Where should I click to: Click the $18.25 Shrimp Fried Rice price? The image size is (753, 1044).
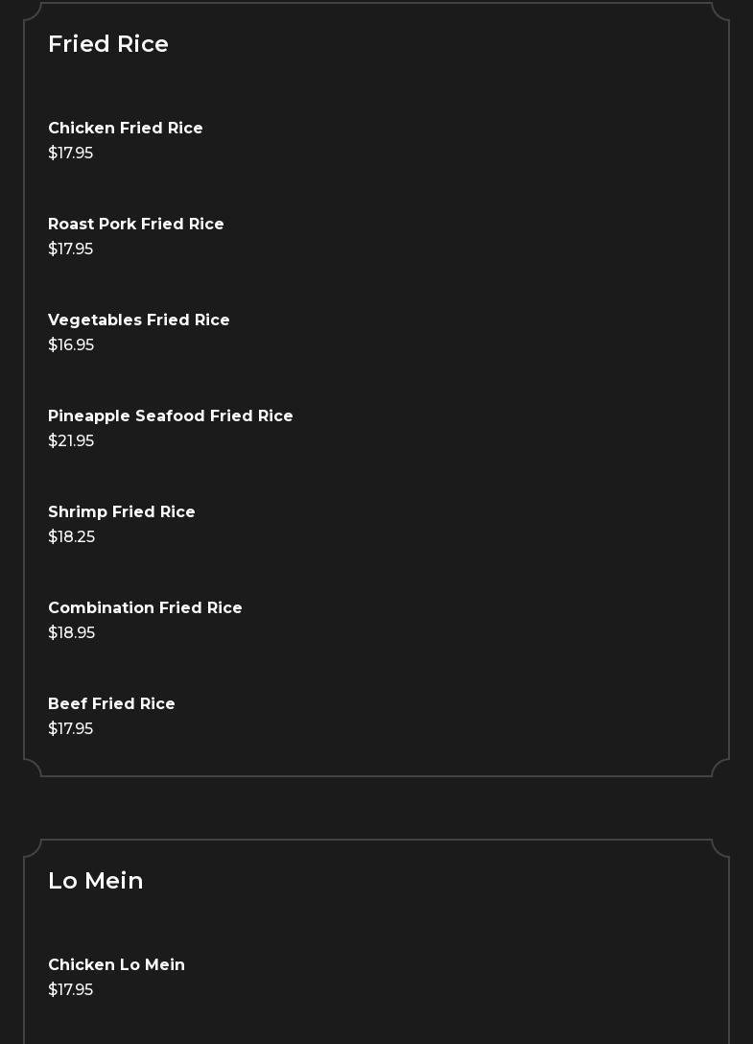click(72, 537)
